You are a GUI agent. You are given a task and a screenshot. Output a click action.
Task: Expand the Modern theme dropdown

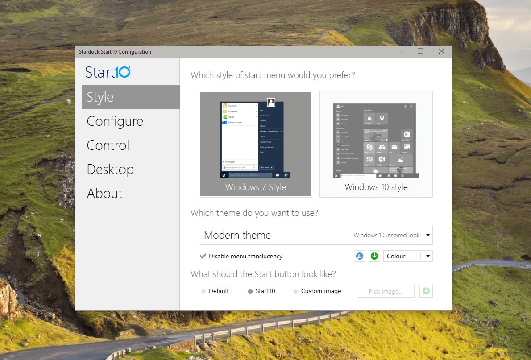tap(315, 235)
